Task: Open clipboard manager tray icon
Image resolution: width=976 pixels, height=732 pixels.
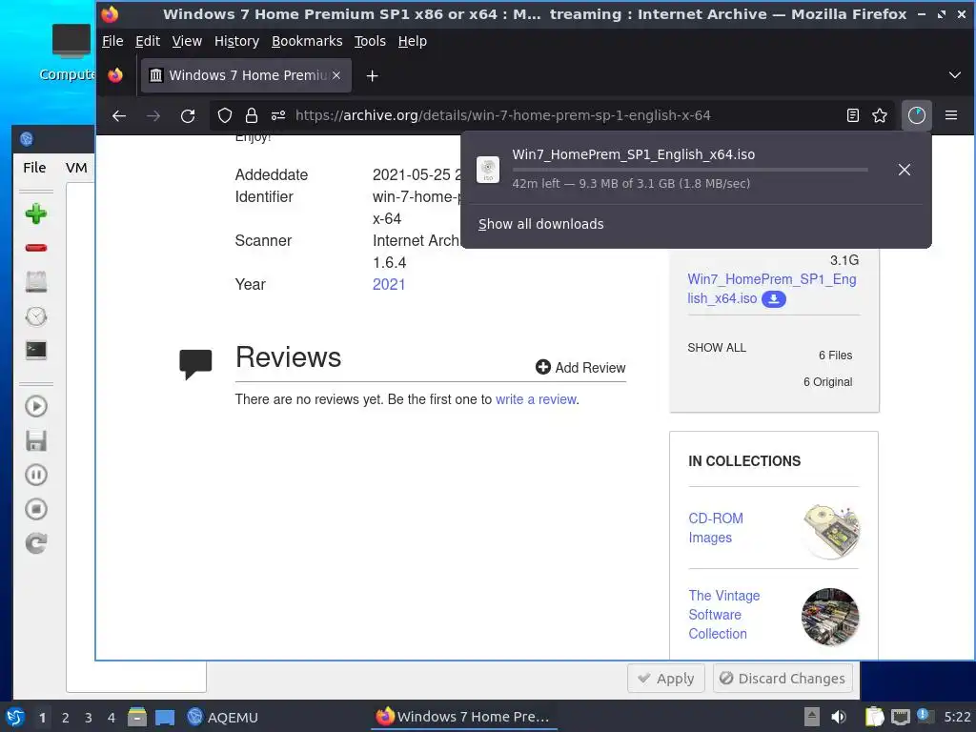Action: (874, 717)
